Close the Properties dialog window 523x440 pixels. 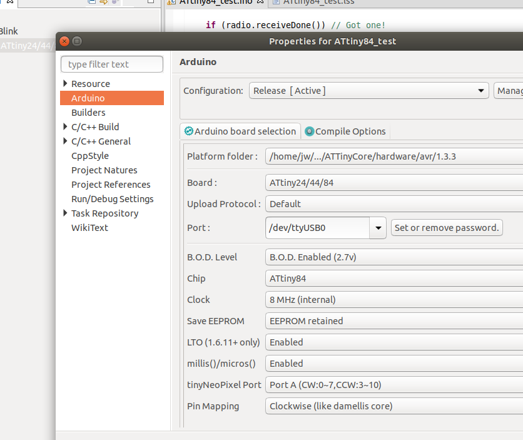pyautogui.click(x=64, y=41)
